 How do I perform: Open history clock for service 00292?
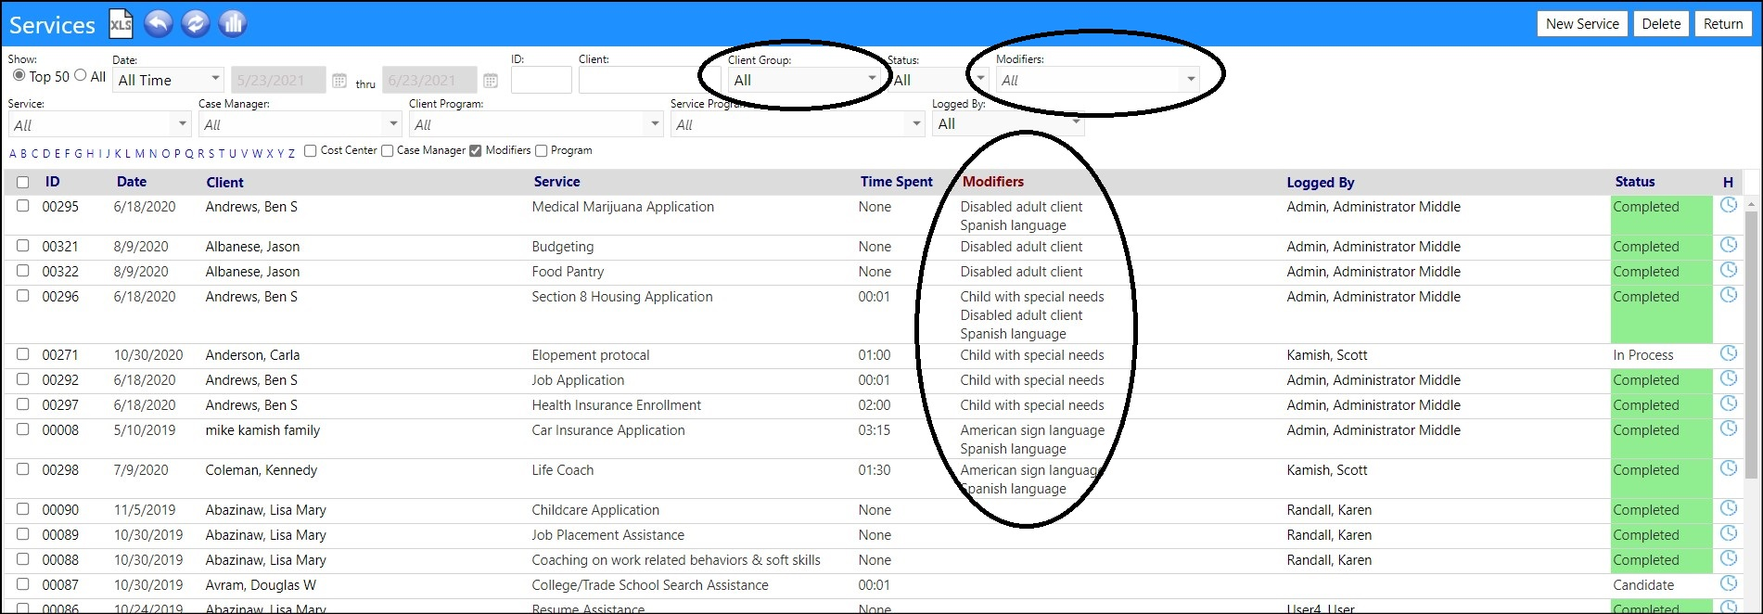1729,379
